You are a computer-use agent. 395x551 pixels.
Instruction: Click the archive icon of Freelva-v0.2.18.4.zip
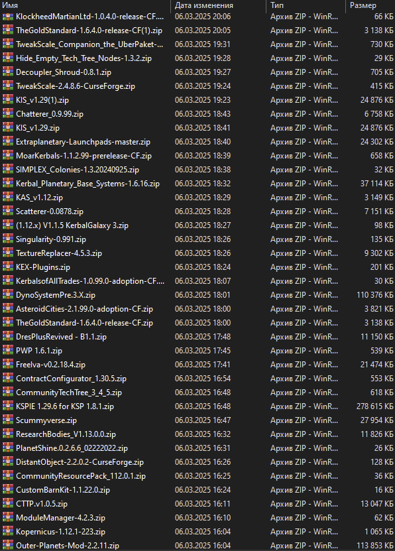pyautogui.click(x=8, y=365)
